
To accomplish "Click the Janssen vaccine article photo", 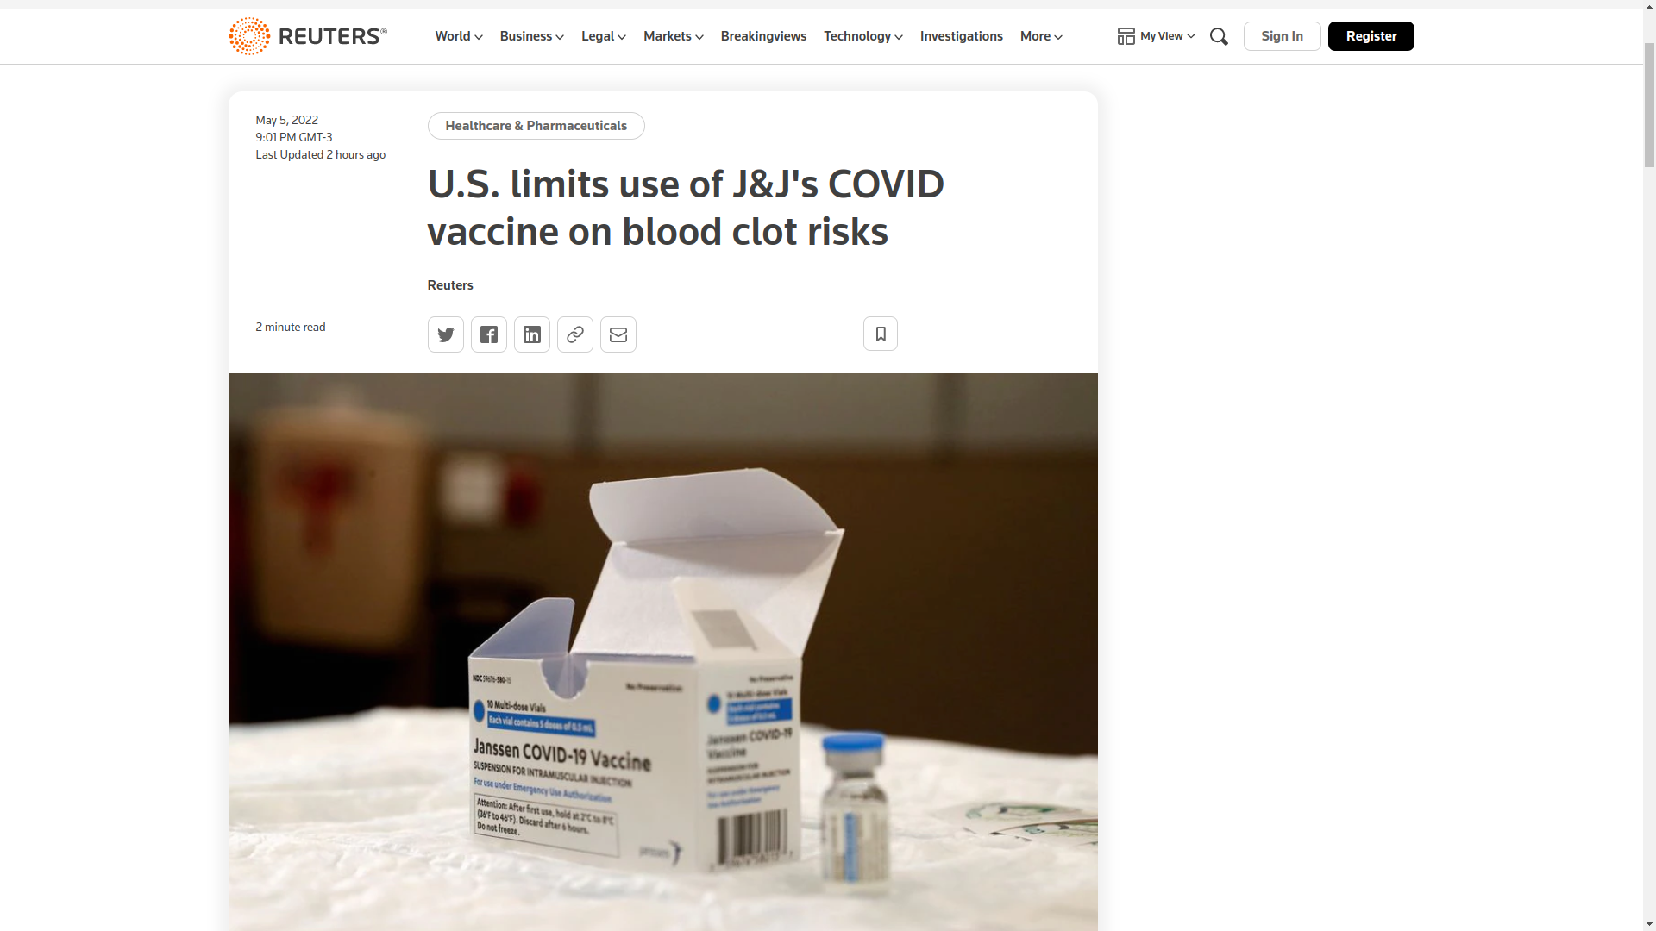I will pos(662,652).
